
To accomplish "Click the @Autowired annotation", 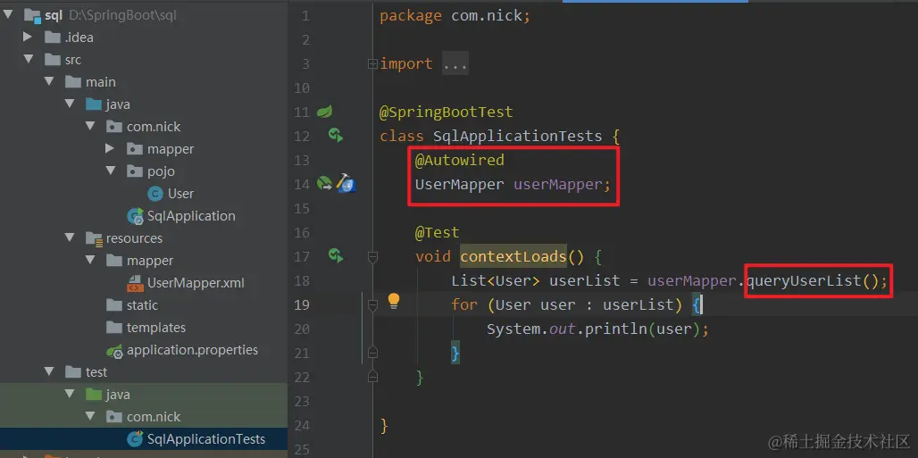I will 460,160.
